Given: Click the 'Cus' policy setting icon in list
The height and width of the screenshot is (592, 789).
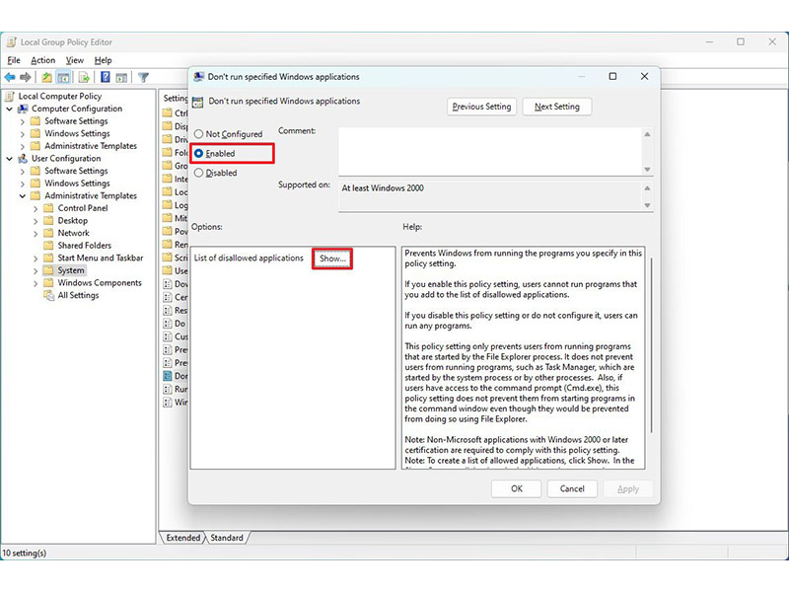Looking at the screenshot, I should click(x=168, y=336).
